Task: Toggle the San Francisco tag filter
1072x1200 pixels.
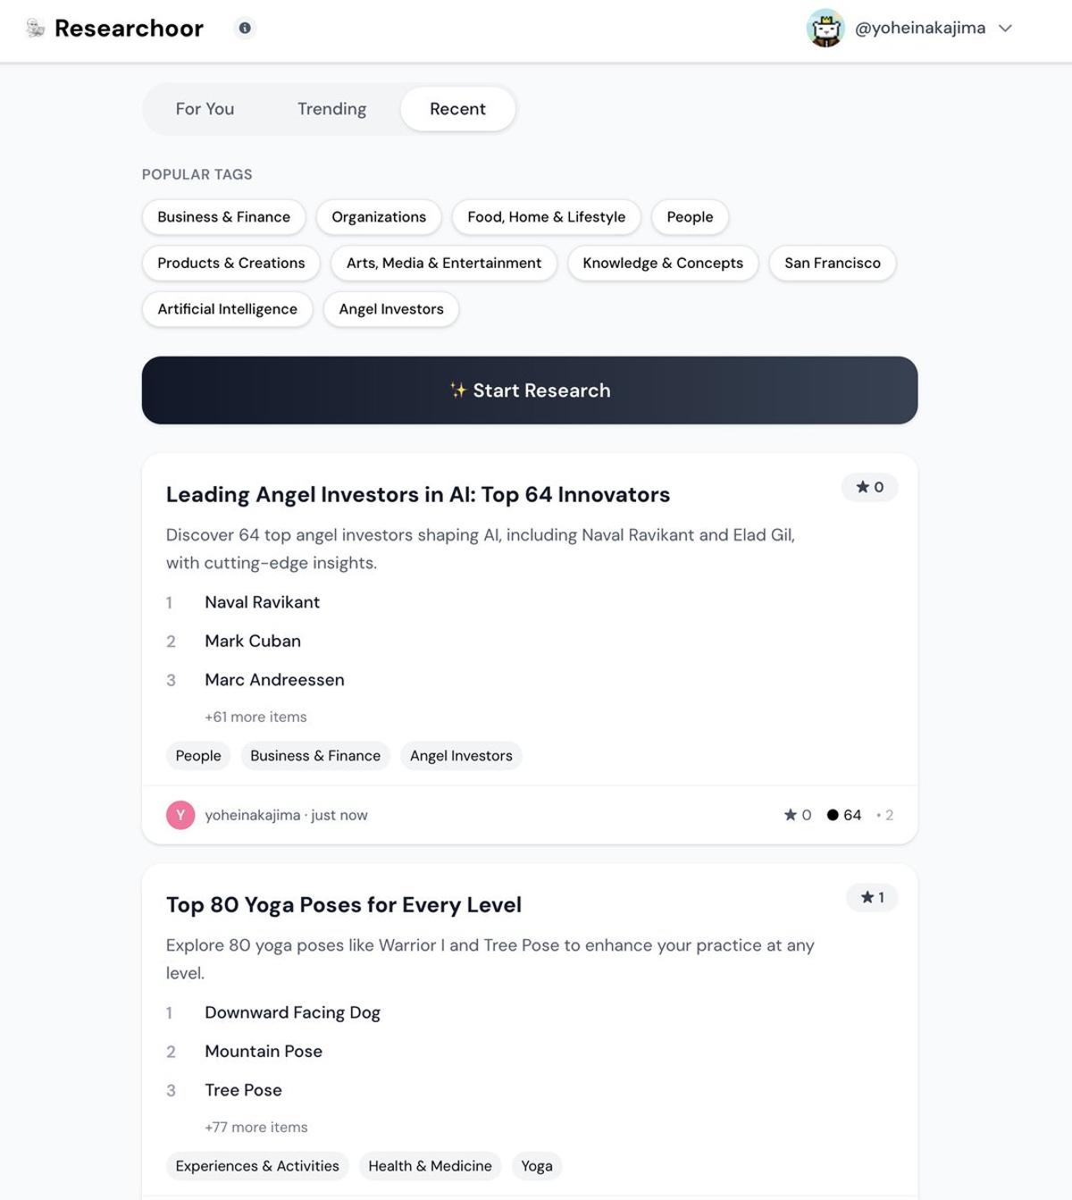Action: point(832,263)
